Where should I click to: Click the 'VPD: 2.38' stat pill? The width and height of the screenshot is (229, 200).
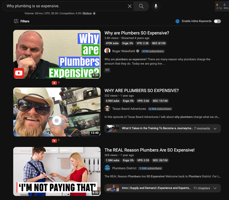(x=142, y=43)
